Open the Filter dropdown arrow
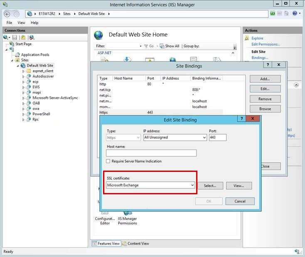The width and height of the screenshot is (305, 257). (x=140, y=46)
